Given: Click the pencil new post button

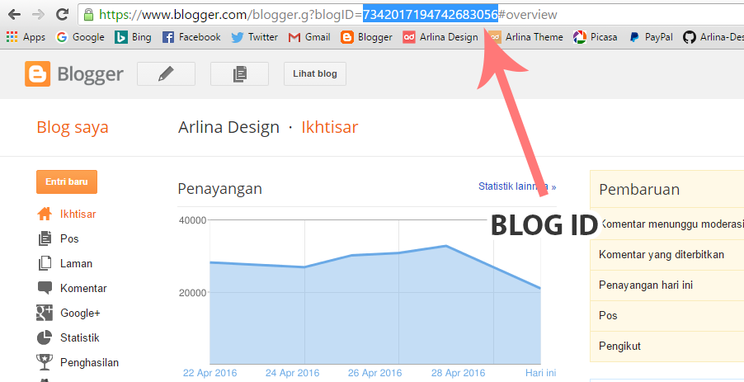Looking at the screenshot, I should click(166, 74).
